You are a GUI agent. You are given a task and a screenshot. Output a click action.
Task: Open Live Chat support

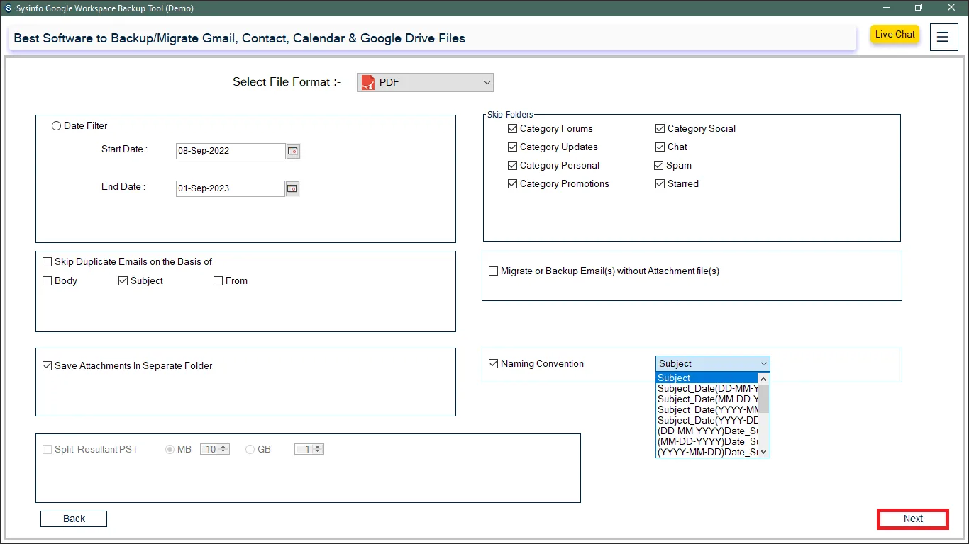pos(895,35)
